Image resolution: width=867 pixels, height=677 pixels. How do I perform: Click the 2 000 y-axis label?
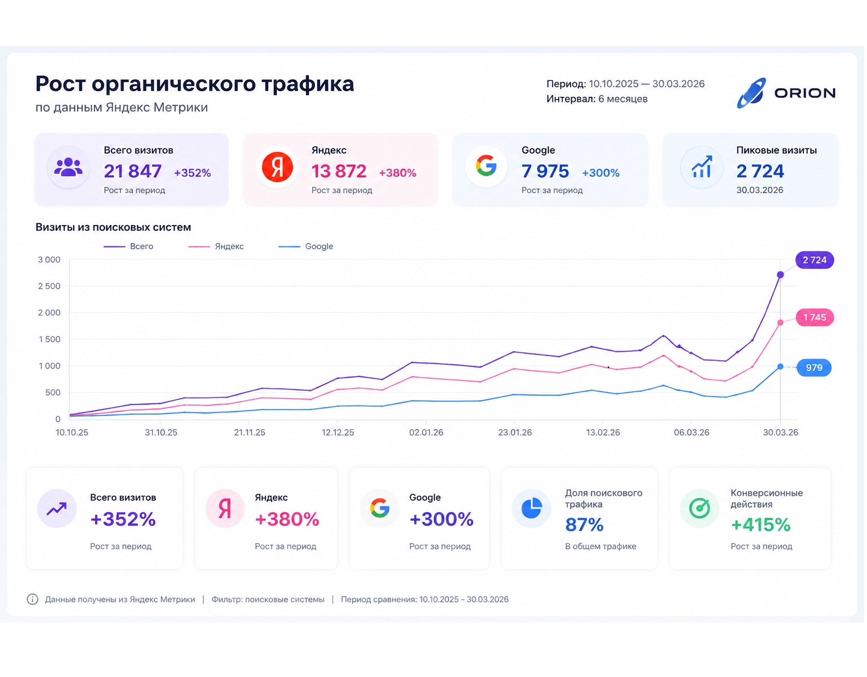(x=49, y=313)
